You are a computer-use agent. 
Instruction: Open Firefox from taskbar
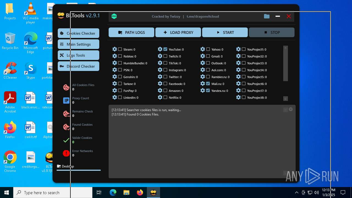[140, 193]
